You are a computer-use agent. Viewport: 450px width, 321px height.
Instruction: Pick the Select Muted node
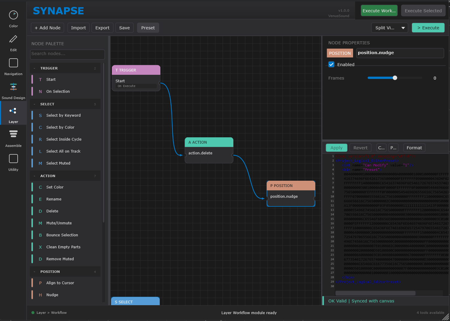click(66, 163)
